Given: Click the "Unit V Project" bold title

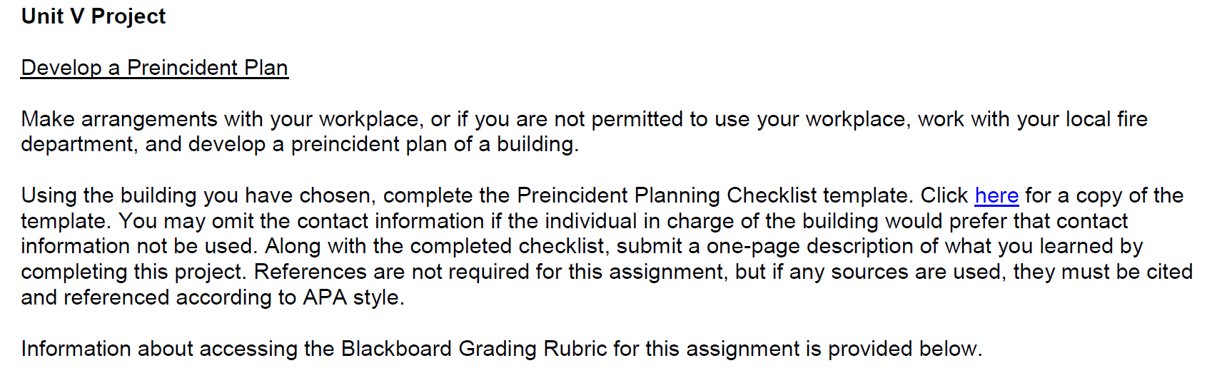Looking at the screenshot, I should (94, 16).
